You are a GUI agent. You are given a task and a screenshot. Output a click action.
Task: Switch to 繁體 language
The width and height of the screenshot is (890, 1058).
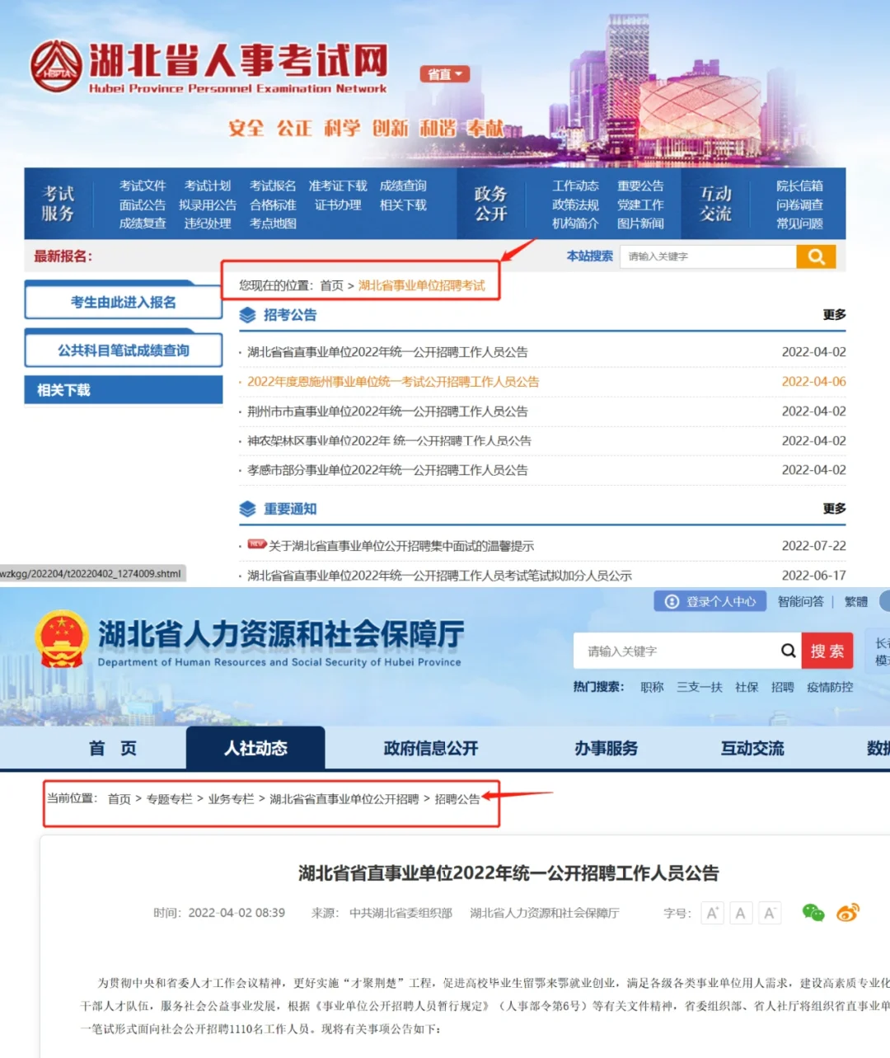(x=856, y=601)
